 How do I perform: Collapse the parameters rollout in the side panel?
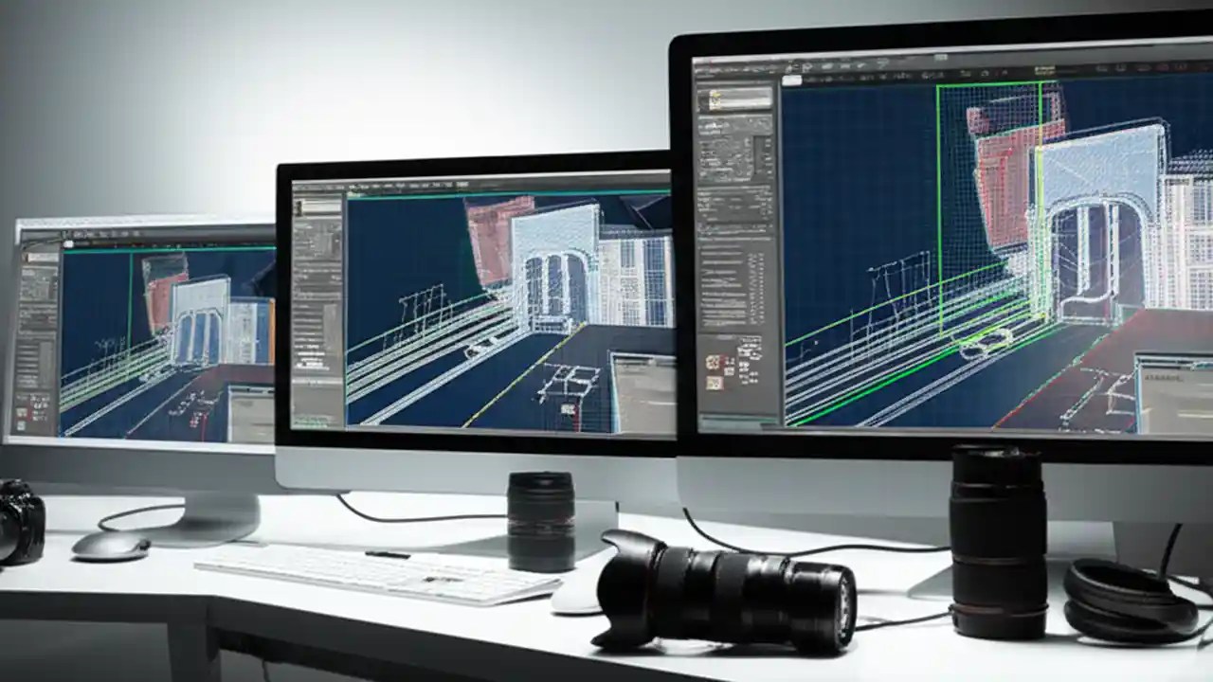point(734,189)
